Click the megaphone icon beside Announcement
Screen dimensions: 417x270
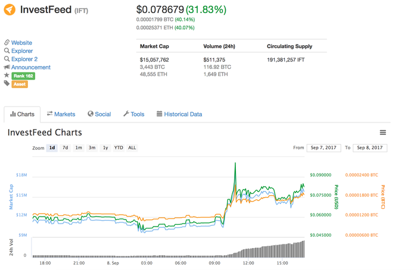tap(7, 67)
